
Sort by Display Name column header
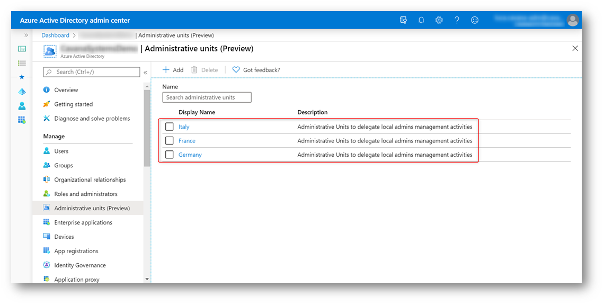(197, 112)
